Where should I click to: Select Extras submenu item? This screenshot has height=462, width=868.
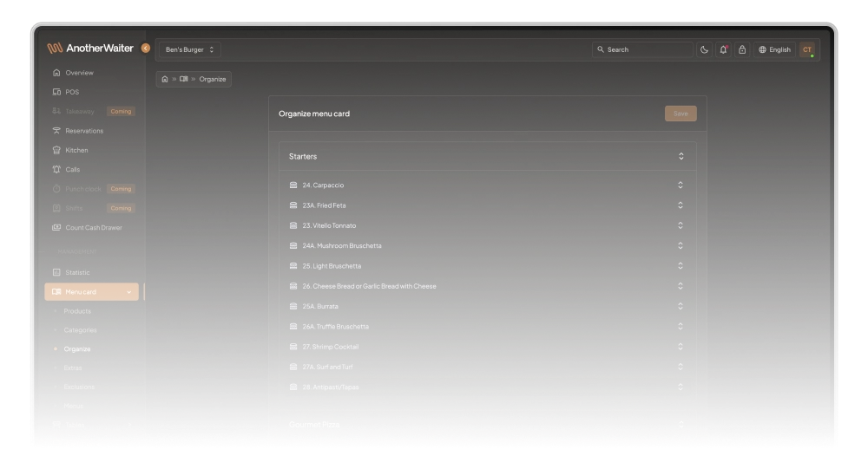pyautogui.click(x=73, y=368)
